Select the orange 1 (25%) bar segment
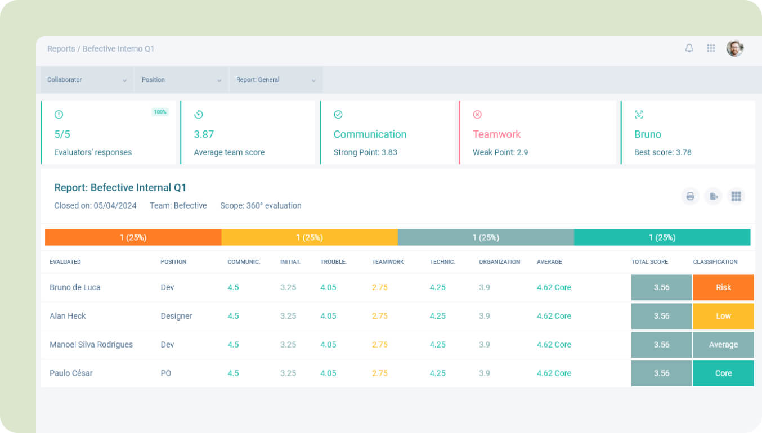This screenshot has height=433, width=762. (x=133, y=237)
